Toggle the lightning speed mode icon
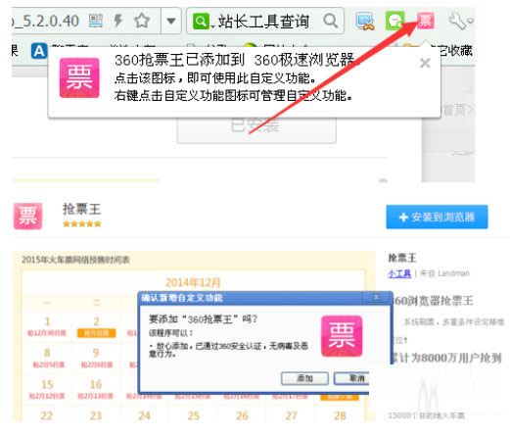The image size is (510, 437). point(117,21)
